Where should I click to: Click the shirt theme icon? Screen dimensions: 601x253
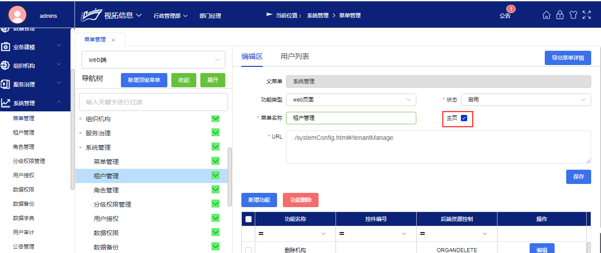pyautogui.click(x=573, y=15)
